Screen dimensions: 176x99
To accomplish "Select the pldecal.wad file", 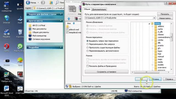I will click(73, 29).
